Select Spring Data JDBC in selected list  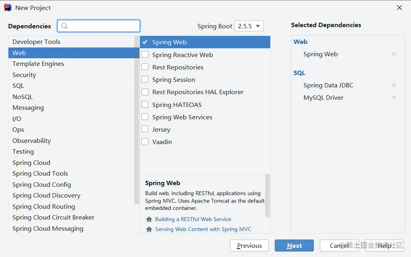[x=328, y=85]
